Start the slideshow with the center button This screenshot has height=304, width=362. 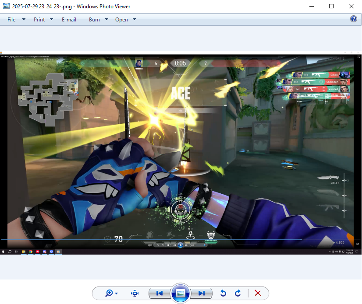click(180, 293)
